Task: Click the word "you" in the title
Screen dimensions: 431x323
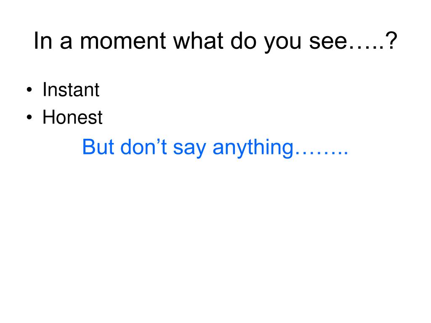Action: click(x=283, y=44)
